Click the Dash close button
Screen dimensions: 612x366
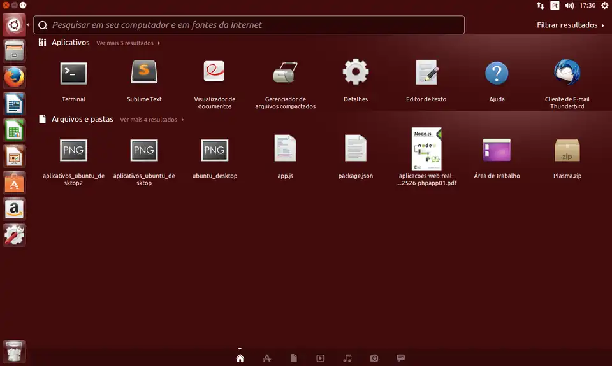(x=6, y=5)
